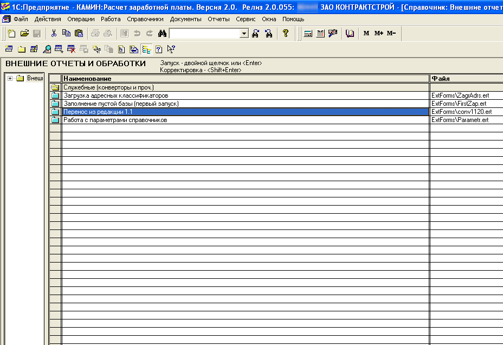Image resolution: width=503 pixels, height=345 pixels.
Task: Click the yellow question mark help icon
Action: pos(286,34)
